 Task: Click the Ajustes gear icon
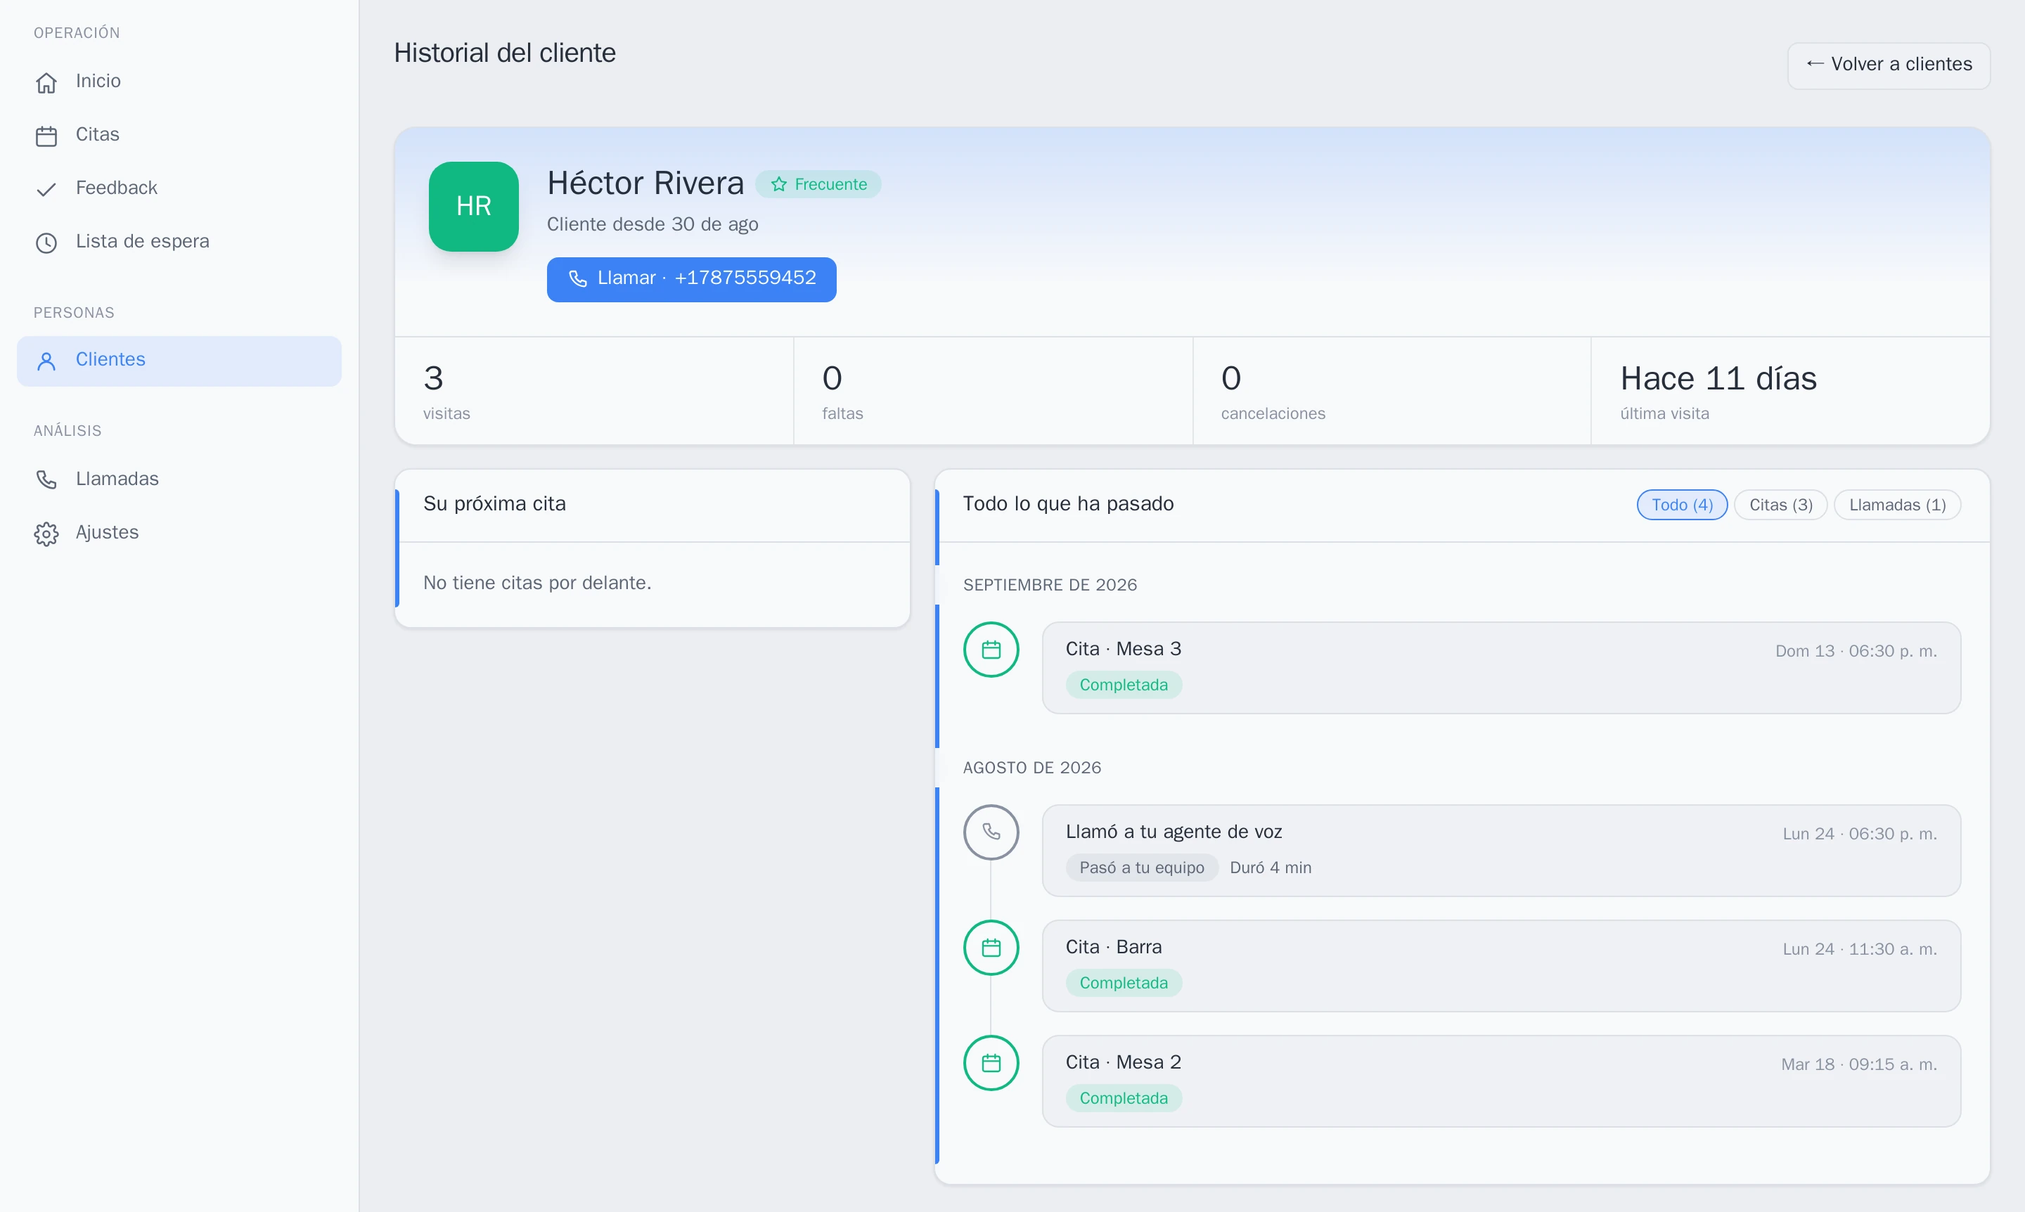(46, 534)
